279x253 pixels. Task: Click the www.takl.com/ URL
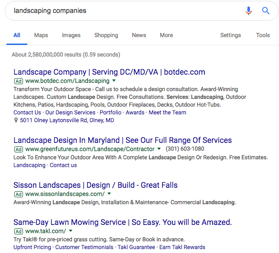click(45, 231)
